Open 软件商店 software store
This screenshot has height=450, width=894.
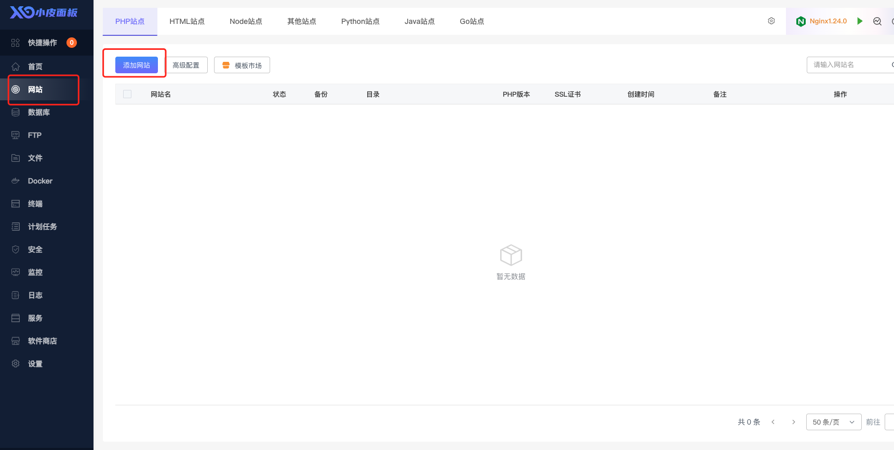click(42, 341)
